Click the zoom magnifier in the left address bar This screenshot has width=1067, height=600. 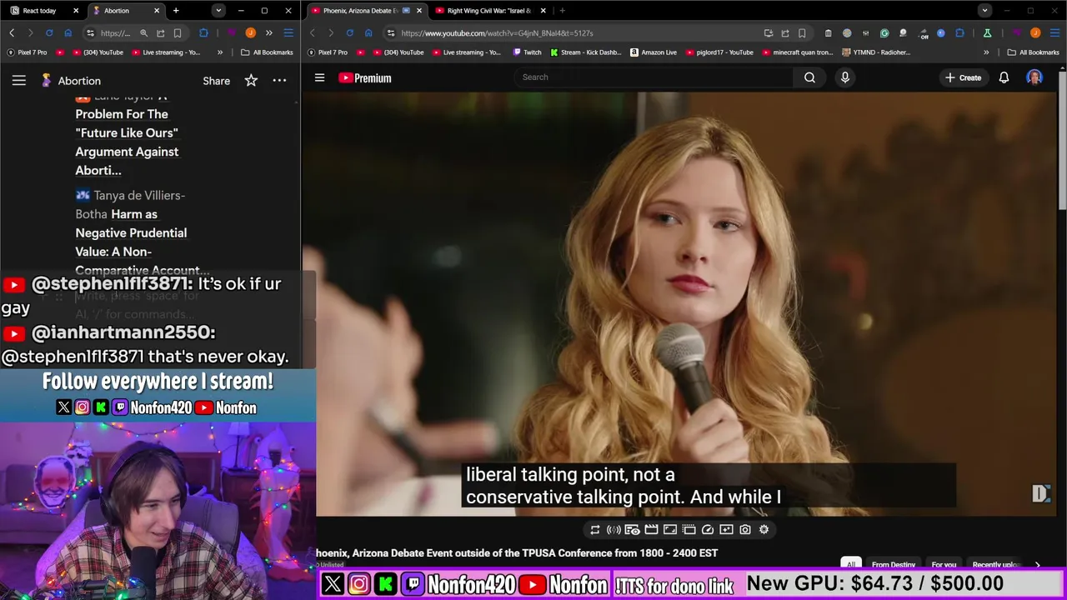(x=143, y=32)
